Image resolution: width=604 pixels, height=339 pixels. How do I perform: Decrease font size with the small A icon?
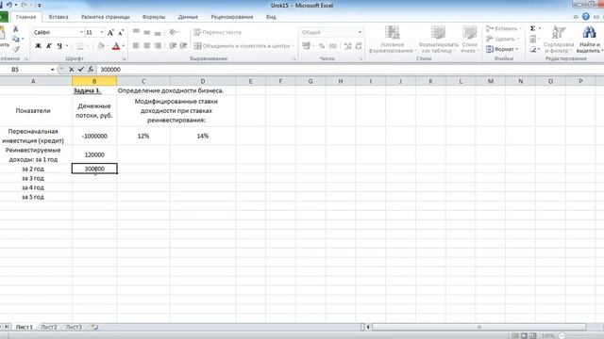coord(121,33)
